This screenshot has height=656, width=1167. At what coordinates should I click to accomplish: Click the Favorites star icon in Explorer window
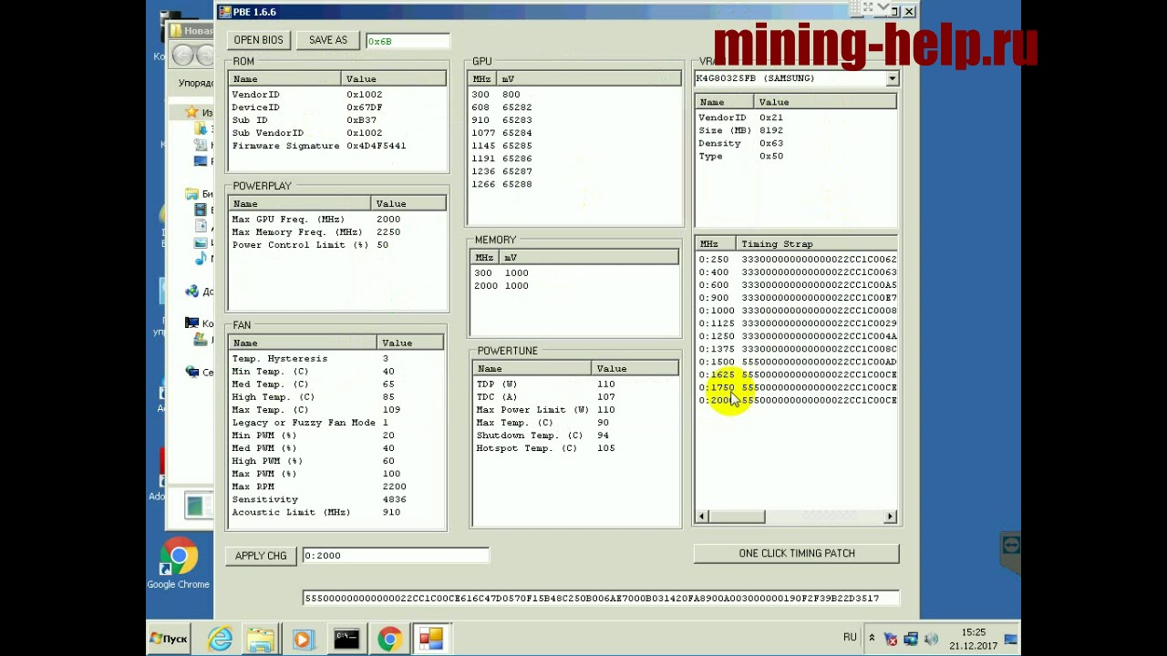pyautogui.click(x=191, y=112)
